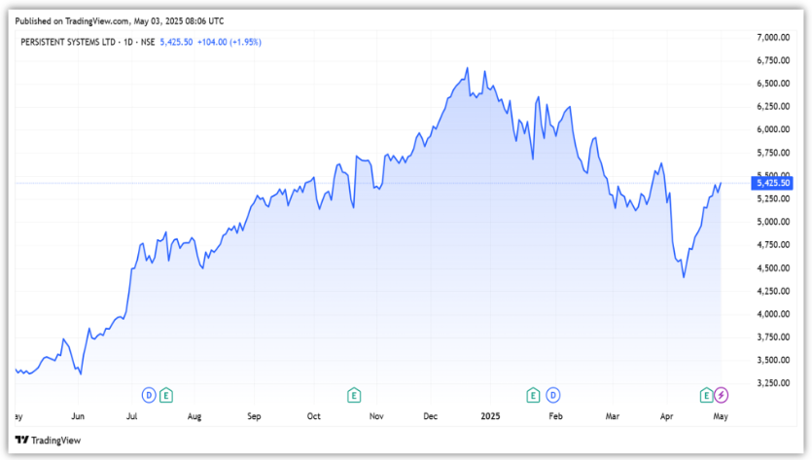Click the 6,000.00 price axis label
This screenshot has width=812, height=460.
coord(772,129)
